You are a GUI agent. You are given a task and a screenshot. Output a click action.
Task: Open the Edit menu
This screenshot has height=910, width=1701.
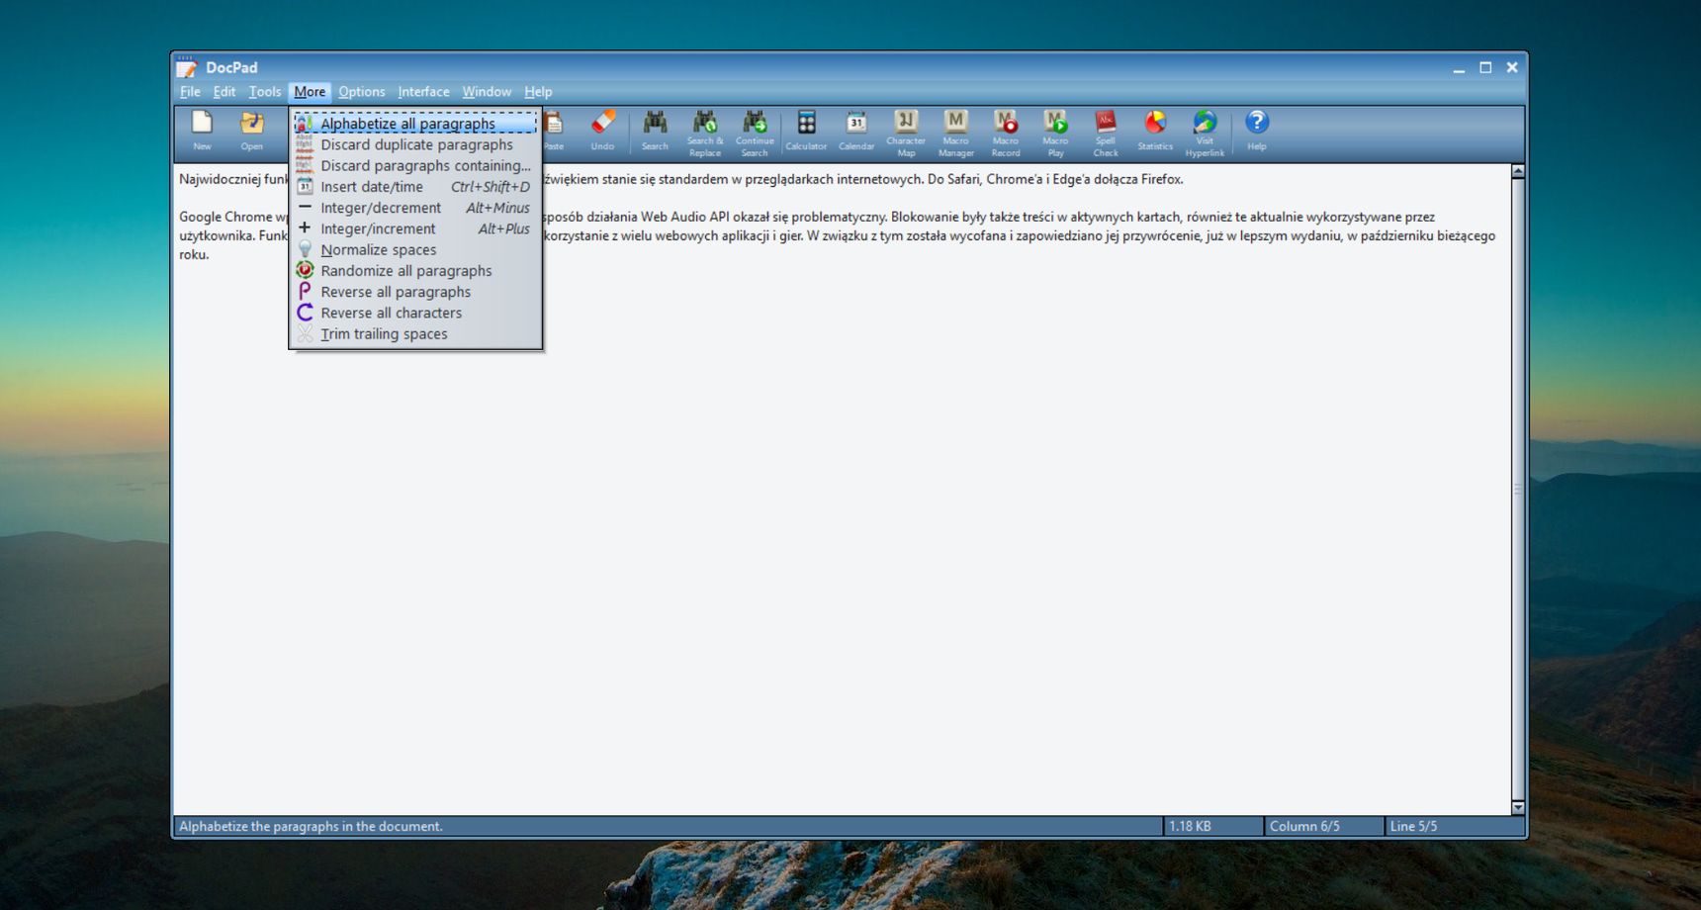click(224, 91)
